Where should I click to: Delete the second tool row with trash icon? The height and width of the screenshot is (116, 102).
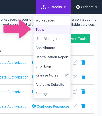83,77
